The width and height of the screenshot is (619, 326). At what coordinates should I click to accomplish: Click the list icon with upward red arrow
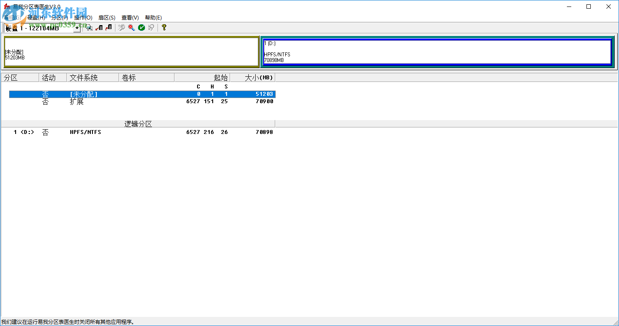109,27
